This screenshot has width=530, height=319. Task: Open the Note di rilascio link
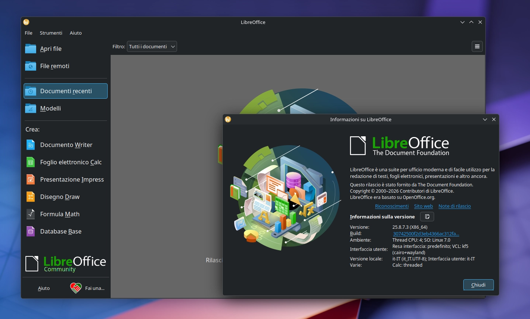tap(455, 206)
